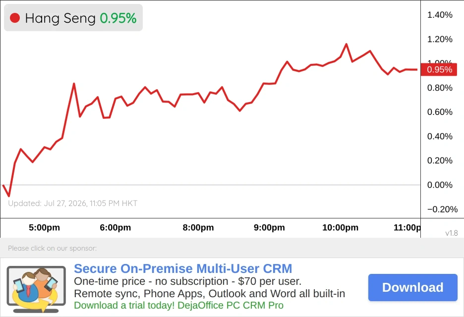The height and width of the screenshot is (317, 464).
Task: Click the Download button
Action: coord(413,287)
